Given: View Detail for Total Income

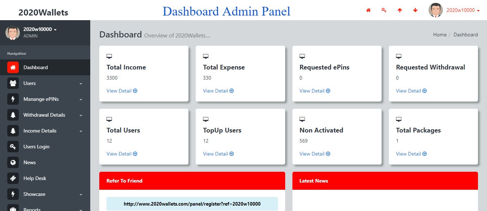Looking at the screenshot, I should [122, 91].
